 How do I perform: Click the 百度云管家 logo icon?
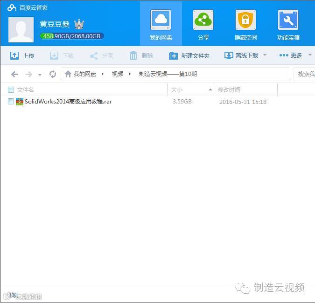click(x=12, y=8)
